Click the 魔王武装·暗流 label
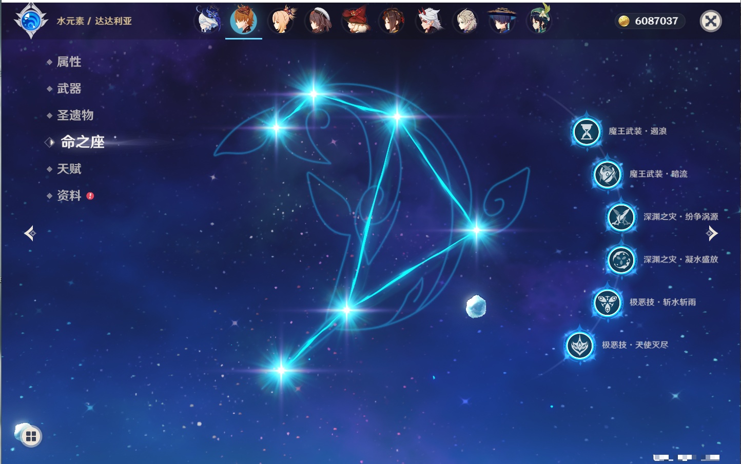Viewport: 741px width, 464px height. tap(658, 174)
